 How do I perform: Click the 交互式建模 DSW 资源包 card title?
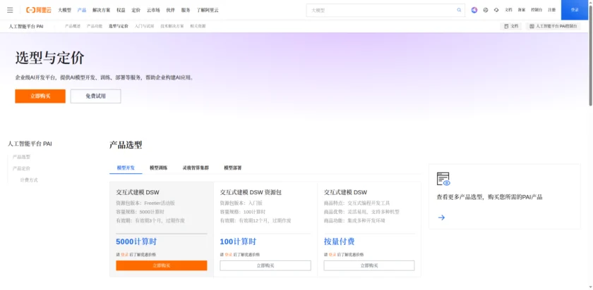click(x=251, y=192)
